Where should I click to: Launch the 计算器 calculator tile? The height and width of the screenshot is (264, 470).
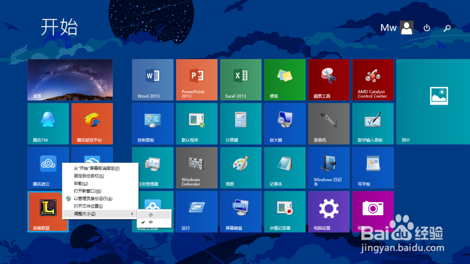click(x=241, y=124)
